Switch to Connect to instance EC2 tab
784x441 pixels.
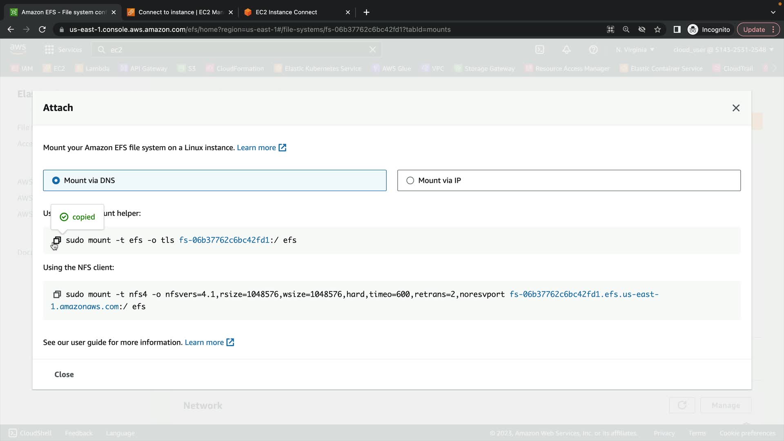180,12
